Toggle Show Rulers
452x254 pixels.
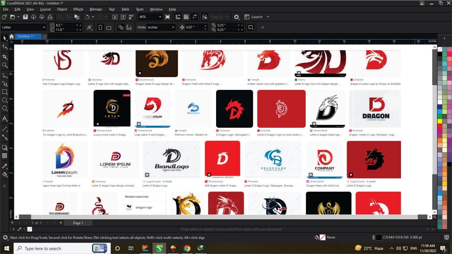(178, 17)
